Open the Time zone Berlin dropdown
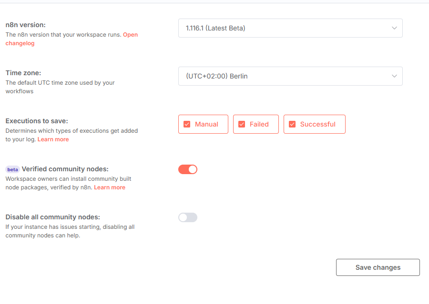Viewport: 429px width, 304px height. pos(290,76)
